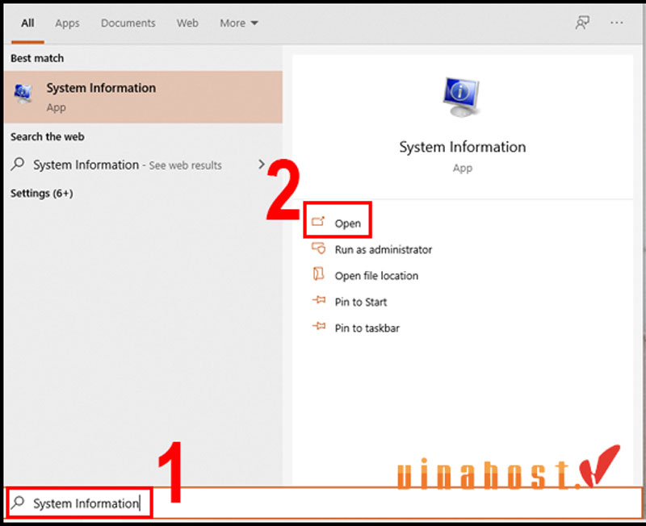
Task: Click the feedback person icon
Action: click(582, 23)
